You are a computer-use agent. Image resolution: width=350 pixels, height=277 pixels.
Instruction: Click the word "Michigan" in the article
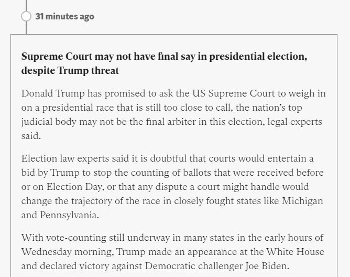point(302,201)
